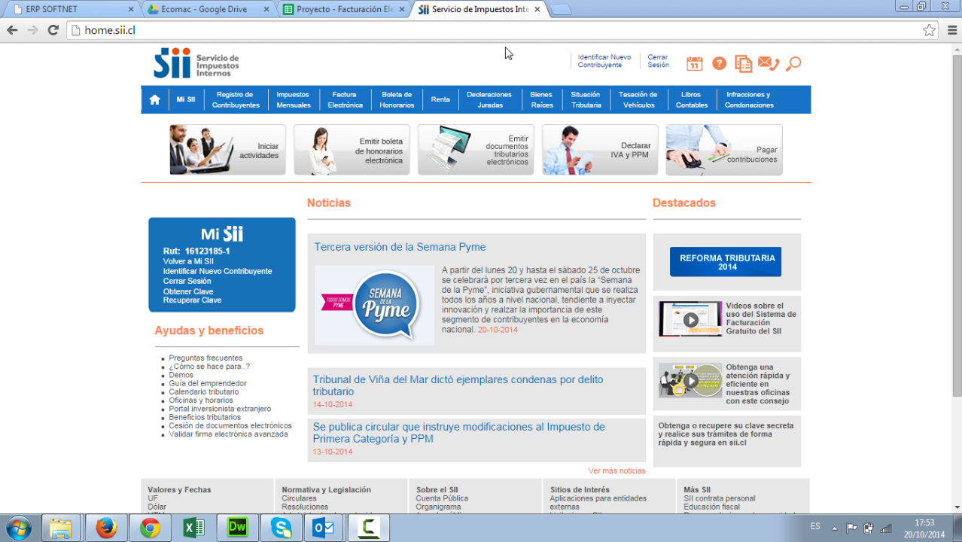This screenshot has width=962, height=542.
Task: Click the Semana de la Pyme news image
Action: (374, 305)
